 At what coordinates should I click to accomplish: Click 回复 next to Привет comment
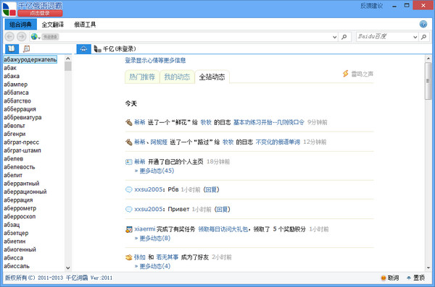click(223, 209)
